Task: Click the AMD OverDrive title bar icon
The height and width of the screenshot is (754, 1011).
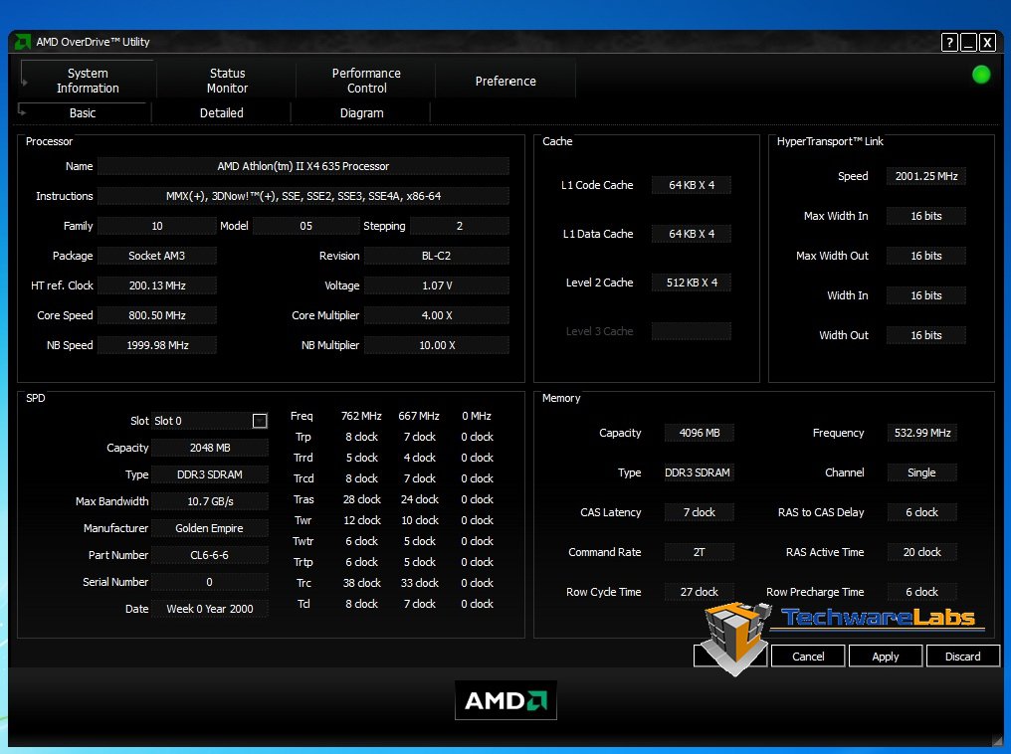Action: click(23, 42)
